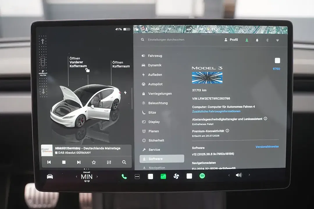The image size is (314, 209).
Task: Click the Einstellungen durchsuchen search field
Action: pos(166,40)
